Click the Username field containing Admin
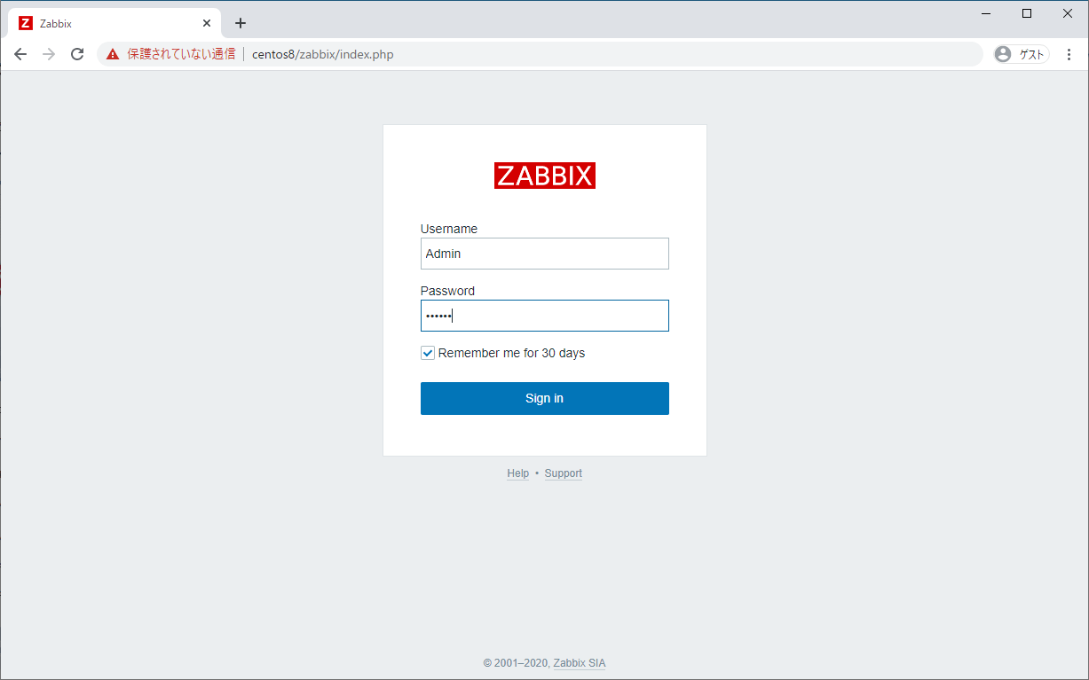Image resolution: width=1089 pixels, height=680 pixels. (x=545, y=254)
